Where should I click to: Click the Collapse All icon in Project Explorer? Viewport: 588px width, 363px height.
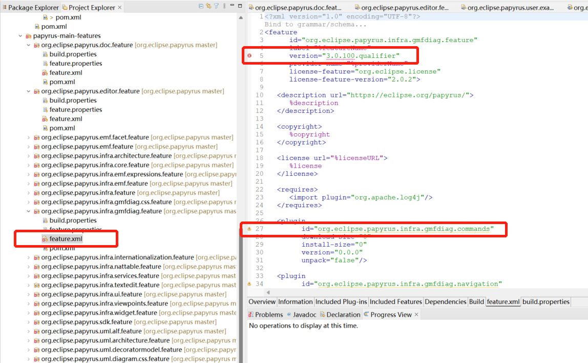[201, 6]
